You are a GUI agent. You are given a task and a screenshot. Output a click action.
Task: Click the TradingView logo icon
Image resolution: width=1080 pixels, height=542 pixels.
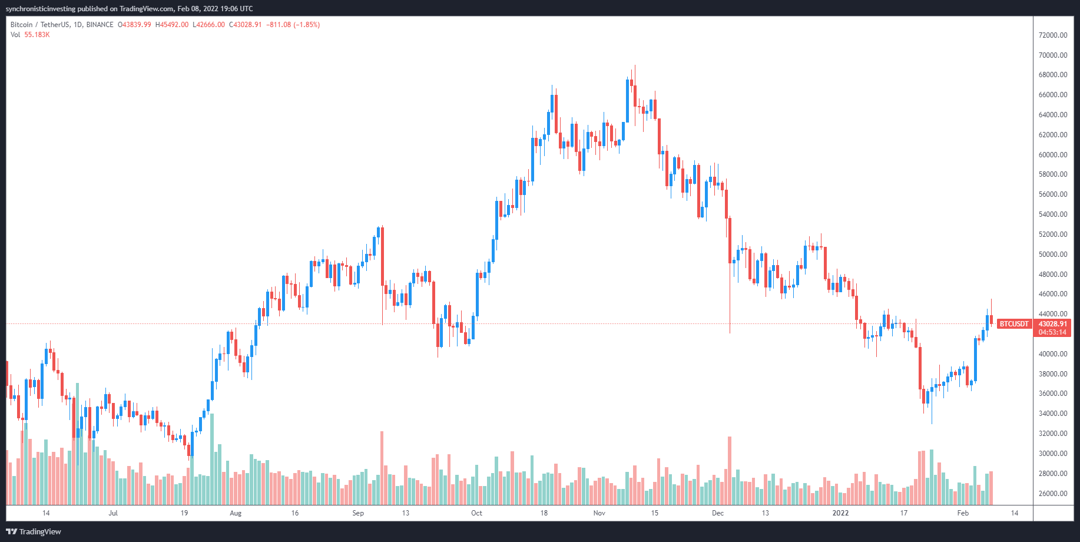[x=11, y=531]
